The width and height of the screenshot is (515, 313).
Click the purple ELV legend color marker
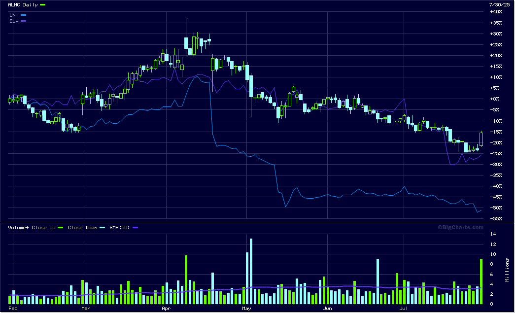point(23,21)
